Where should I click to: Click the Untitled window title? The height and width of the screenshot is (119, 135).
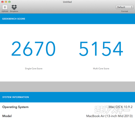67,2
